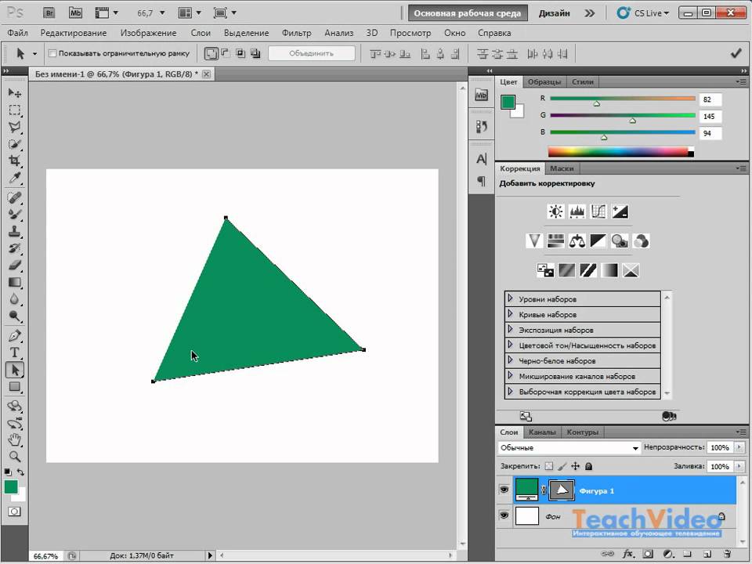Add a Photo Filter adjustment
This screenshot has width=752, height=564.
point(620,240)
